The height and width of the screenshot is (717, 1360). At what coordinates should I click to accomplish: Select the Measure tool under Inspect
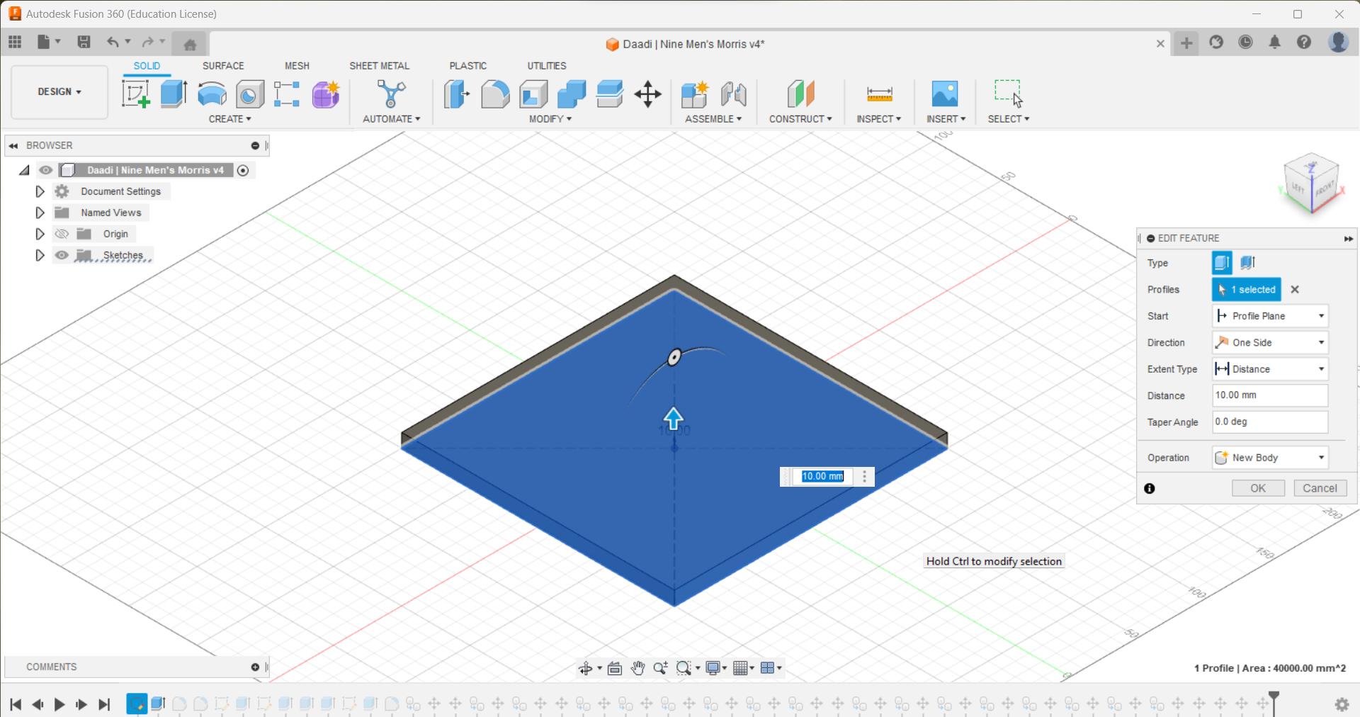pos(878,94)
